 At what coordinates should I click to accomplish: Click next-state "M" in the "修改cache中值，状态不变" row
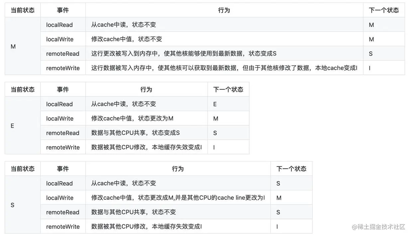click(371, 39)
